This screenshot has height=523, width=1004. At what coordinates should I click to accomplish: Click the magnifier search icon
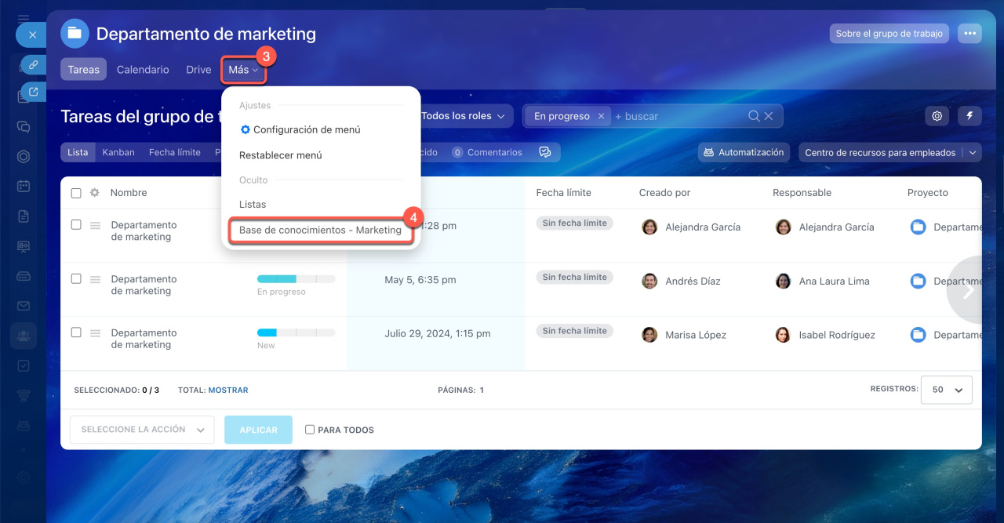click(x=754, y=116)
